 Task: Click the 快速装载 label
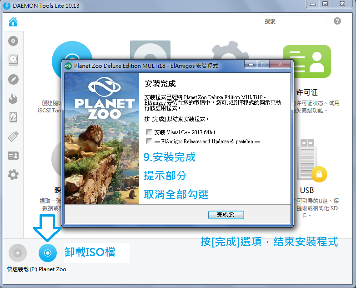(18, 269)
